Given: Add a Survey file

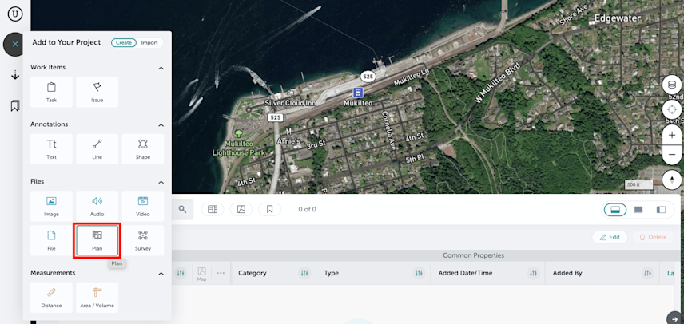Looking at the screenshot, I should (x=143, y=240).
